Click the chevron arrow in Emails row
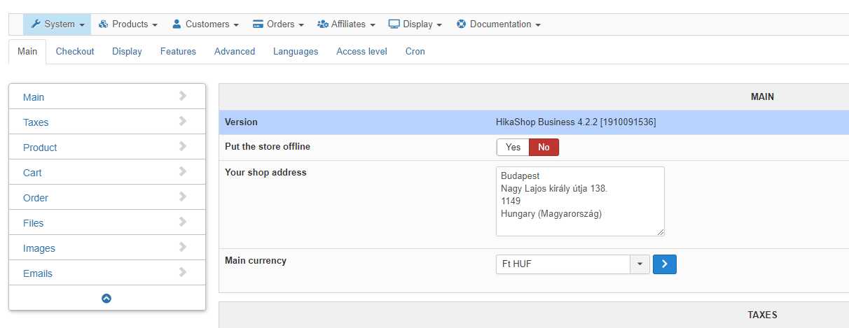849x328 pixels. [x=183, y=272]
